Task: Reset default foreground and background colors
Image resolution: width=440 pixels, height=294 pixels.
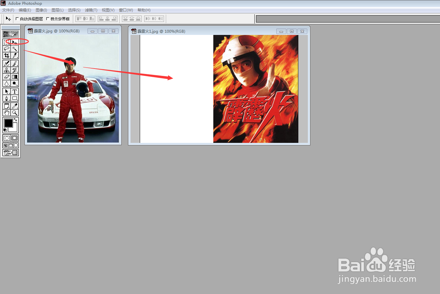Action: coord(5,130)
